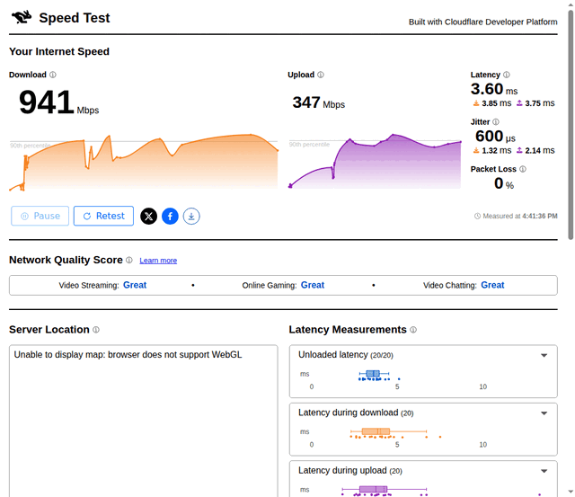This screenshot has width=575, height=497.
Task: Download the results with the download icon
Action: click(191, 216)
